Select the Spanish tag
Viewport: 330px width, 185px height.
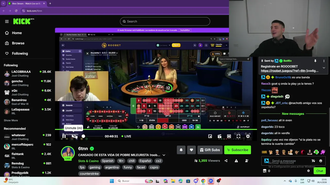tap(108, 161)
